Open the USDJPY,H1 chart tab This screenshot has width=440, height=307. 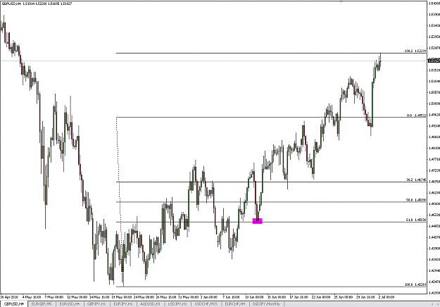(177, 304)
